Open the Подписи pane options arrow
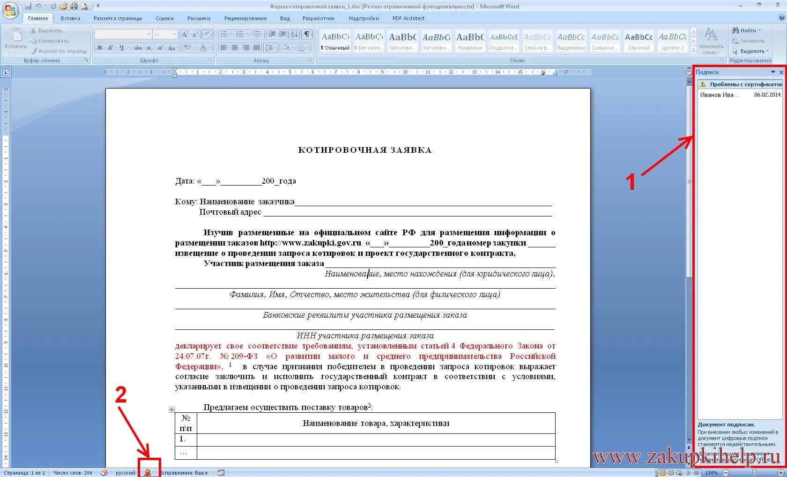The image size is (787, 477). (773, 72)
